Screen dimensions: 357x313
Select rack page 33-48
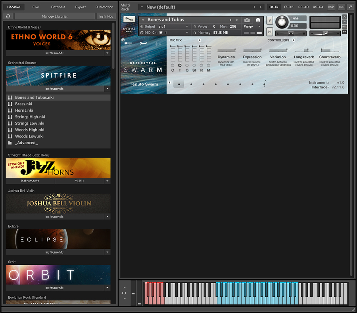pos(303,7)
